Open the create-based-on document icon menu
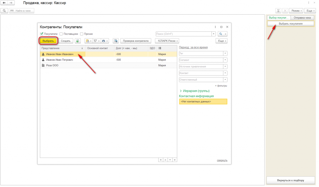 [88, 41]
